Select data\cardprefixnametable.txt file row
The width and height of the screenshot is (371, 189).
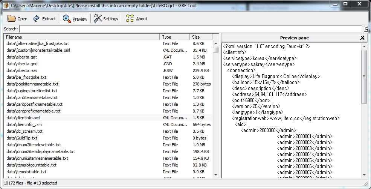pos(108,111)
